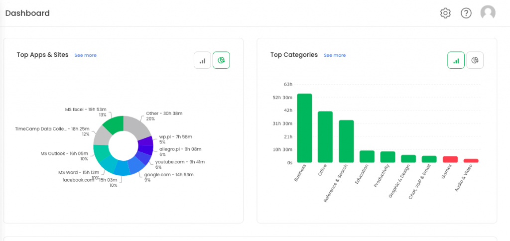Screen dimensions: 510x241
Task: Select the Education category bar
Action: [367, 156]
